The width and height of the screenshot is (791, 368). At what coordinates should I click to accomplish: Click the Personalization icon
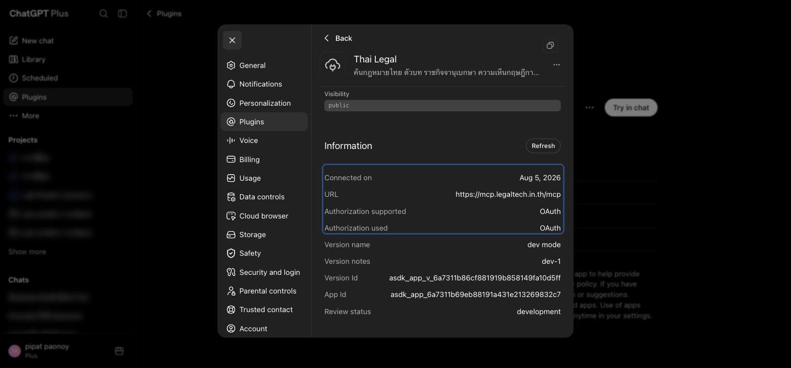click(231, 103)
